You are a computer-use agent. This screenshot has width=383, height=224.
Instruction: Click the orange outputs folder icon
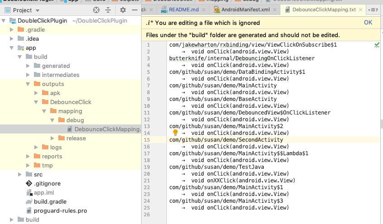(x=37, y=84)
